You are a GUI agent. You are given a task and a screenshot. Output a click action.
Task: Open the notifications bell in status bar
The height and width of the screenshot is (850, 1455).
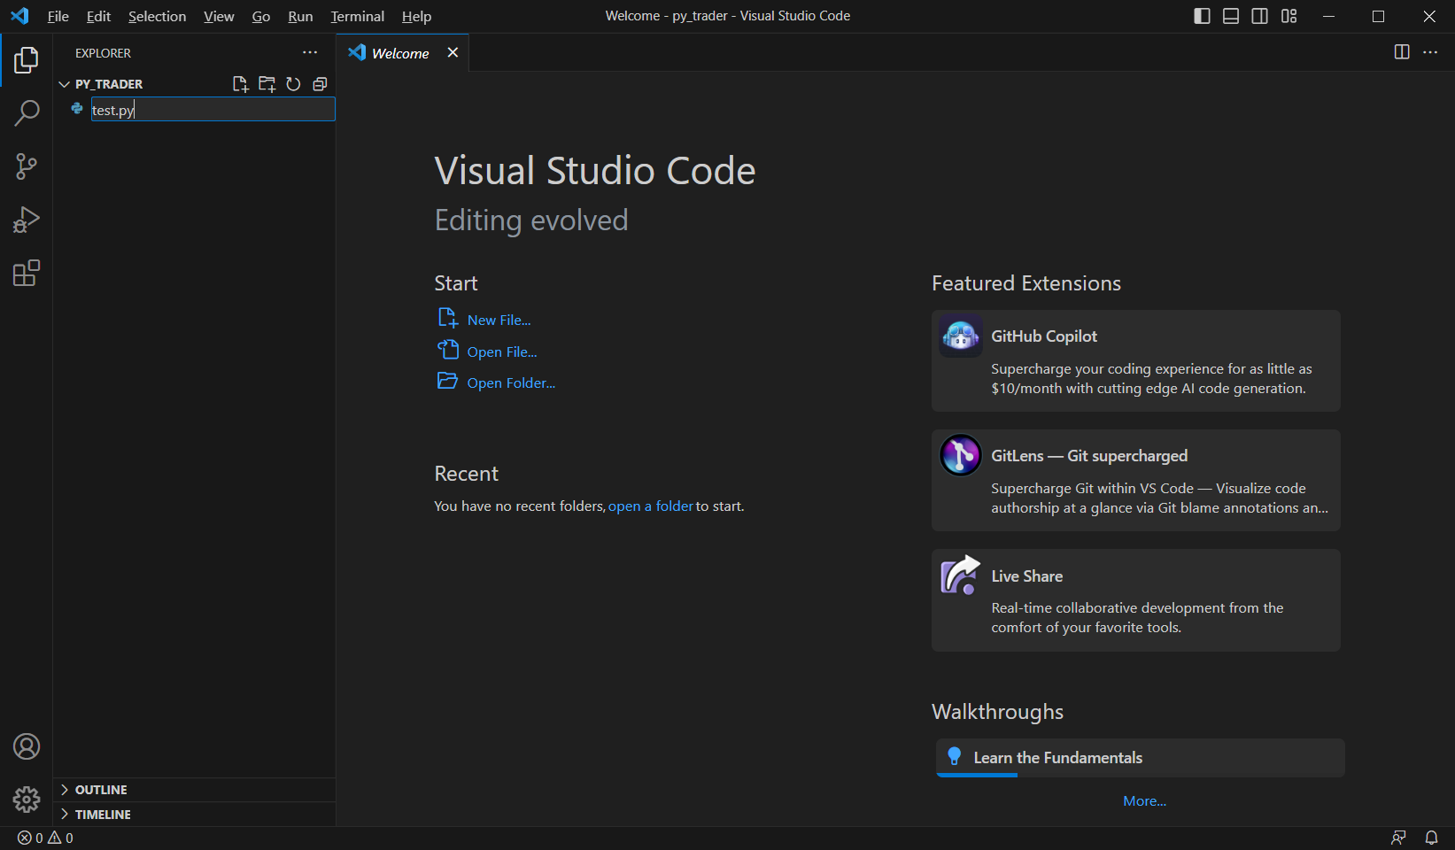[x=1431, y=838]
